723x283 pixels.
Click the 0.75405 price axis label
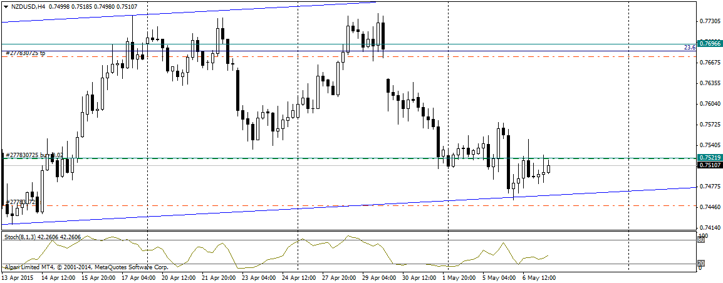point(709,145)
